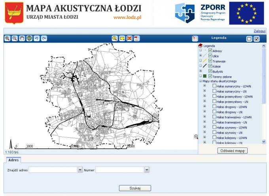269x196 pixels.
Task: Select the Adres tab
Action: click(x=13, y=160)
